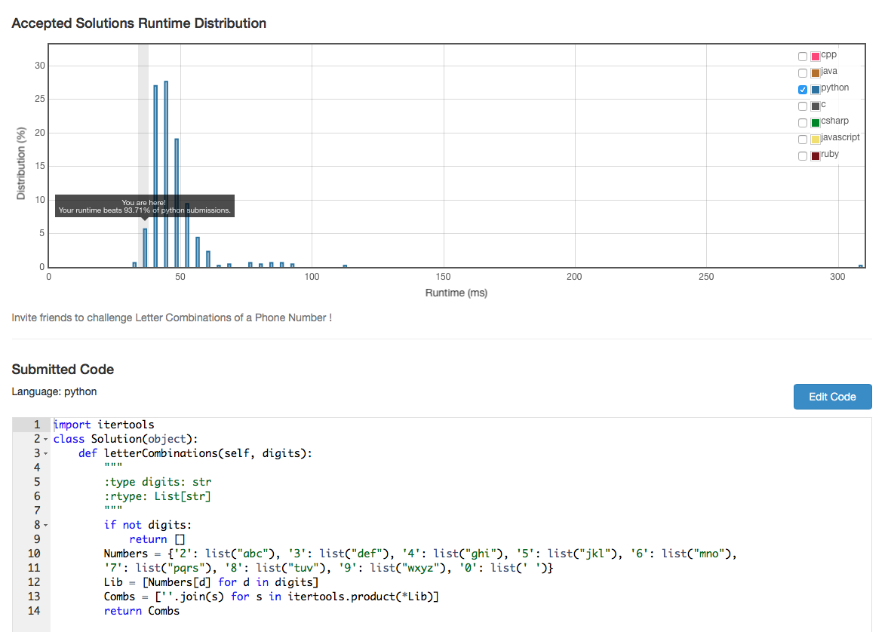Tick the ruby language checkbox
The height and width of the screenshot is (632, 888).
click(x=802, y=156)
